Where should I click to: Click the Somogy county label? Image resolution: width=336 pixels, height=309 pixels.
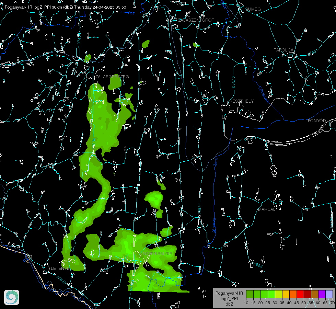coord(214,226)
